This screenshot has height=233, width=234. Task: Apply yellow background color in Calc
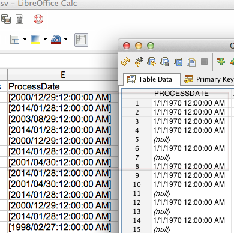(35, 40)
